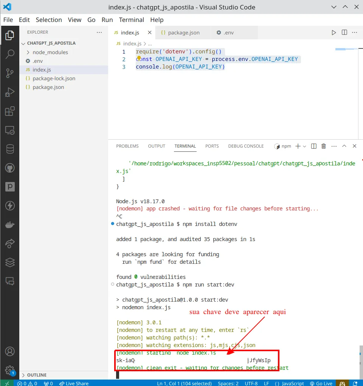
Task: Open the Selection menu
Action: tap(49, 20)
